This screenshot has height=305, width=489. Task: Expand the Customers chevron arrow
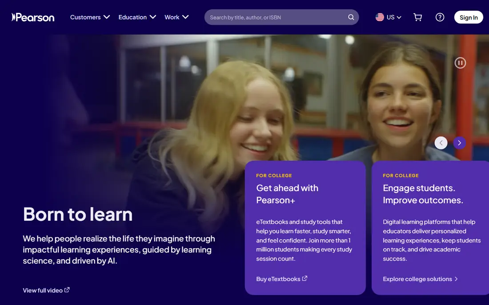(107, 17)
